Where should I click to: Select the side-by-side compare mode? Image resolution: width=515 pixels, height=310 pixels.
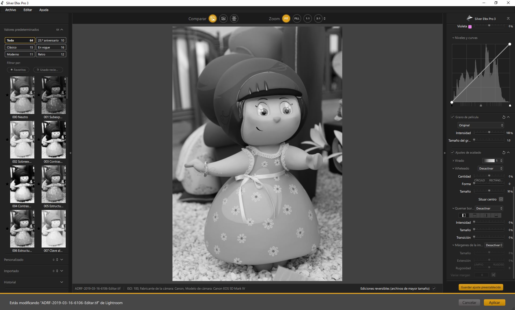[x=234, y=19]
